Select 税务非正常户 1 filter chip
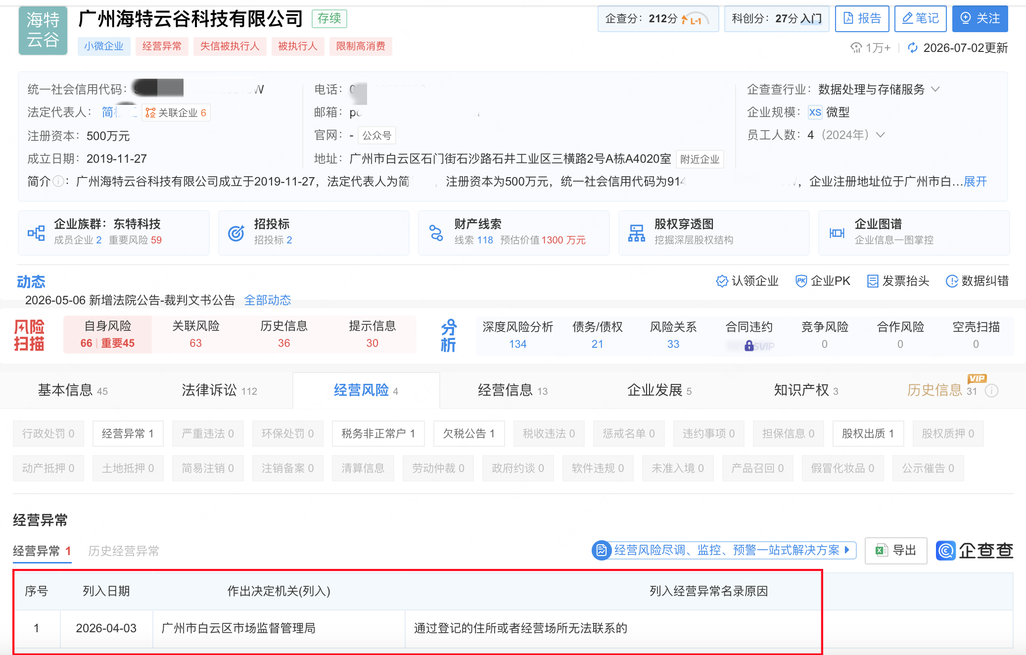 [378, 433]
